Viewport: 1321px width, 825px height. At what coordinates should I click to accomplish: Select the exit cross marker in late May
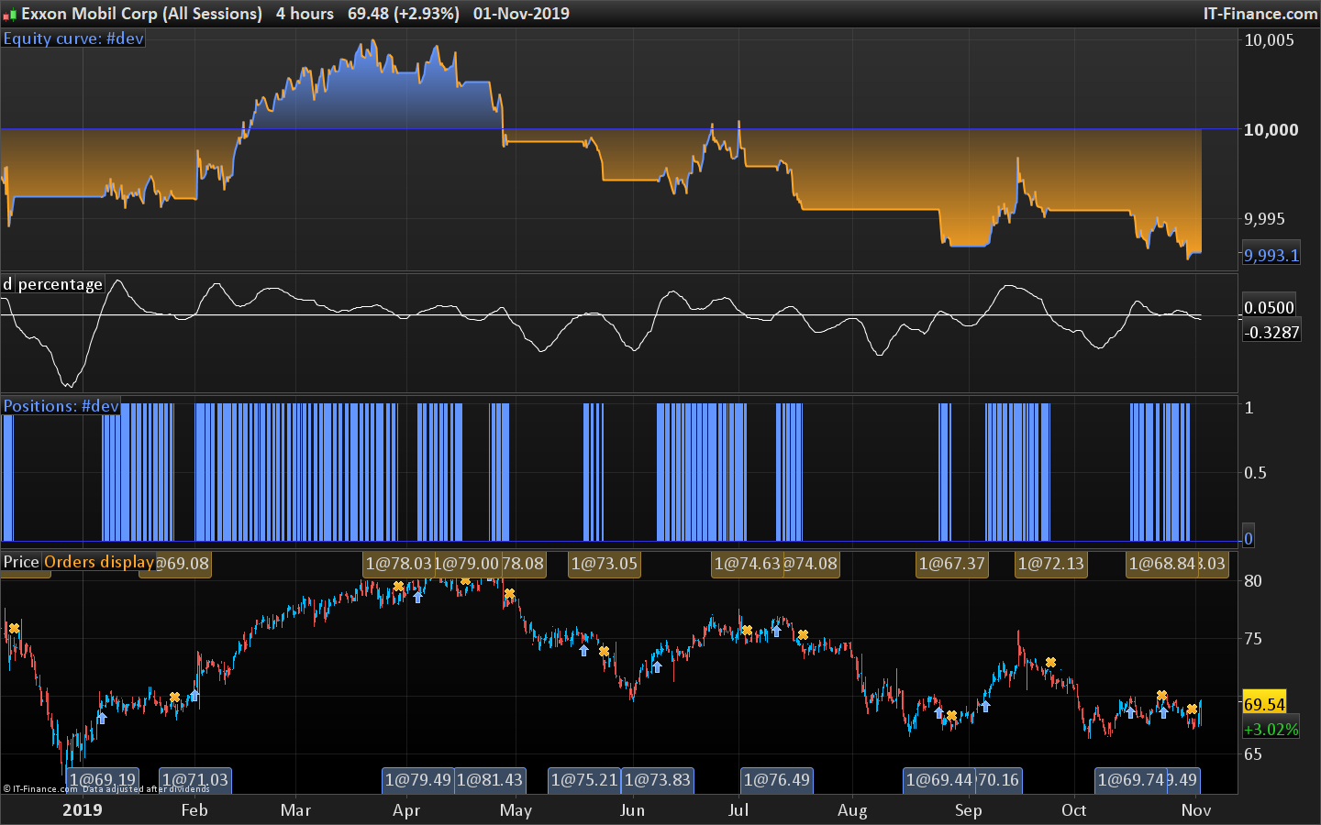(x=605, y=652)
